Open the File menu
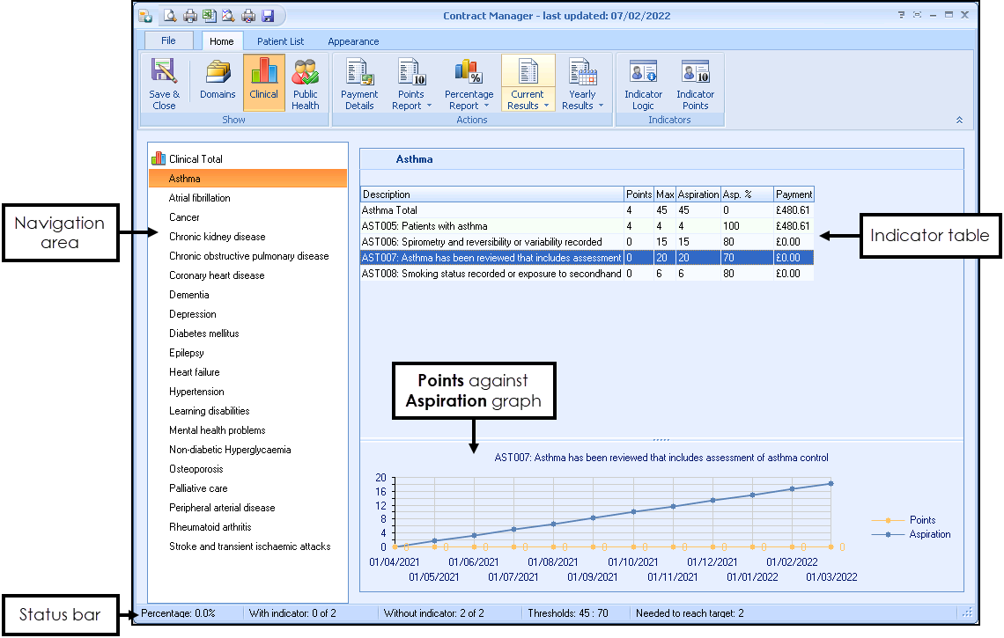Viewport: 1004px width, 638px height. pos(168,40)
